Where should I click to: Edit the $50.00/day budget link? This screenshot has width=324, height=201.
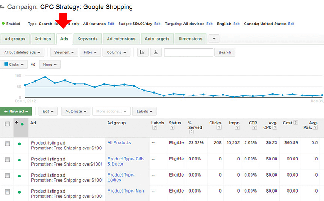coord(157,24)
